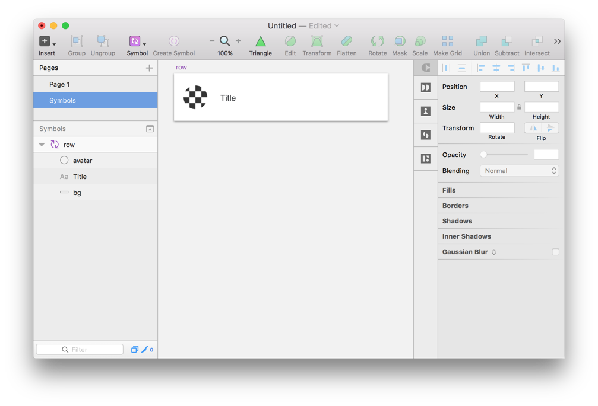The image size is (598, 406).
Task: Add a new page with plus
Action: (149, 68)
